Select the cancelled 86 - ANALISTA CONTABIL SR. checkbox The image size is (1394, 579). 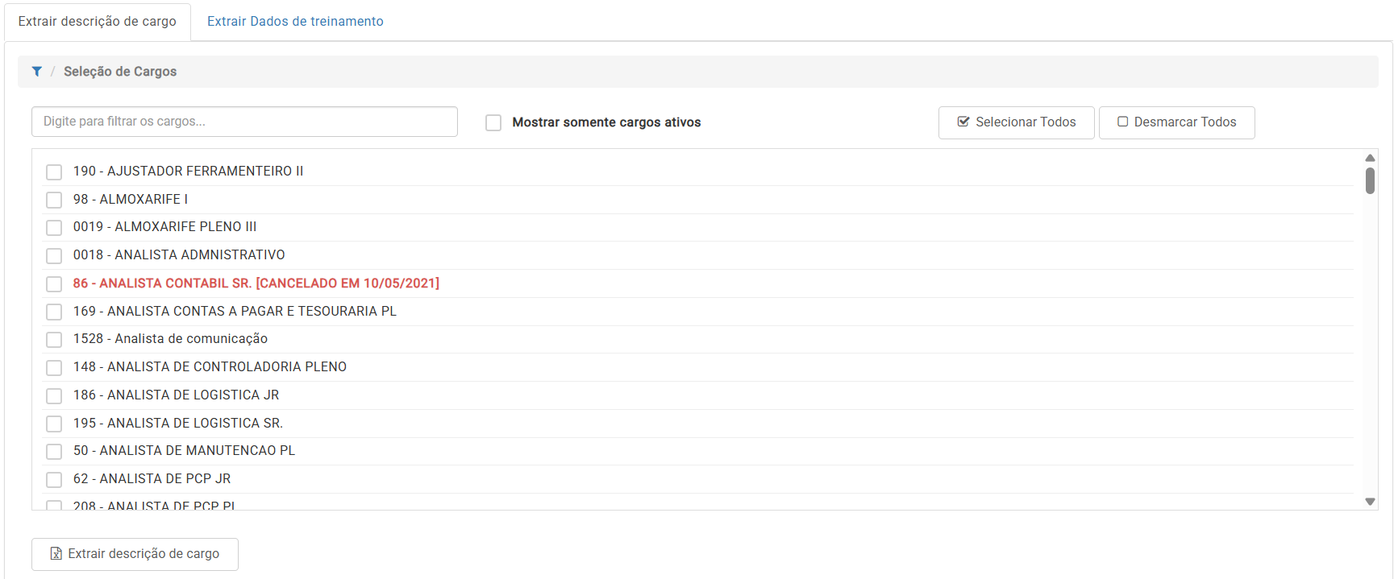54,284
